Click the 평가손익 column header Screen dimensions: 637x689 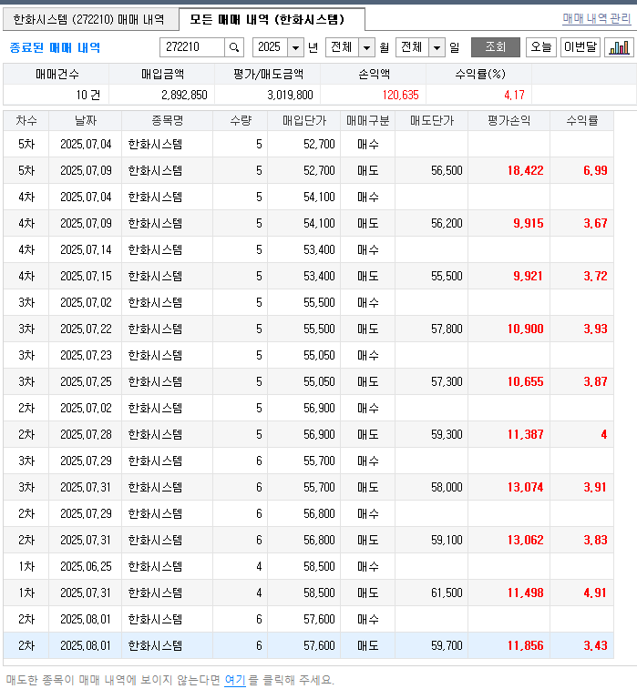pos(509,120)
